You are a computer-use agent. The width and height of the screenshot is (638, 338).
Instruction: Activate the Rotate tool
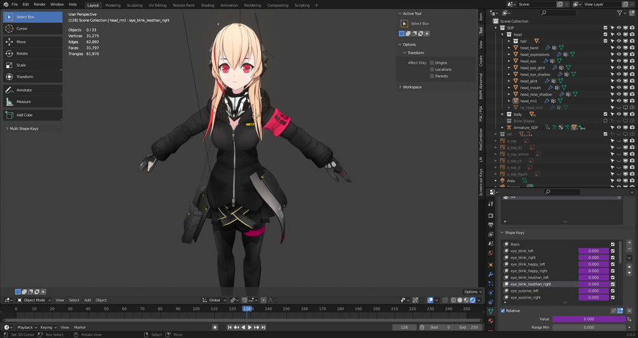(32, 53)
